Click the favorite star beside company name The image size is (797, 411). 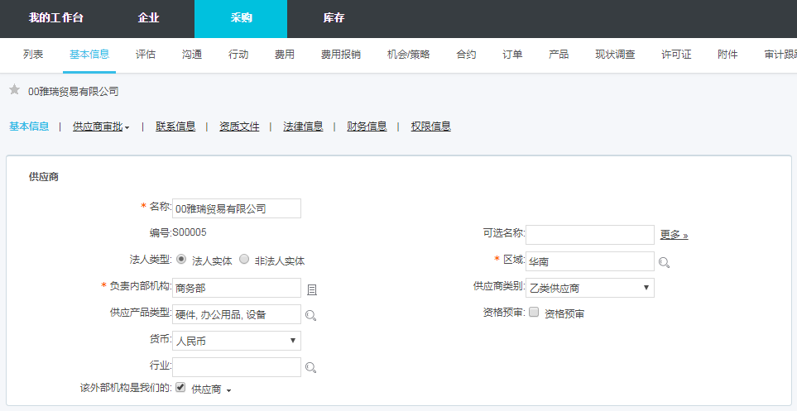(x=14, y=90)
